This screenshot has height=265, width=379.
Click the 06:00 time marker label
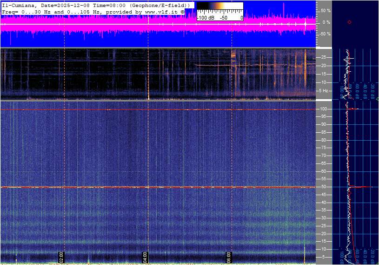(x=229, y=256)
